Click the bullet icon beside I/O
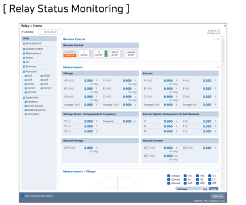Screen dimensions: 246x205 [x=24, y=62]
